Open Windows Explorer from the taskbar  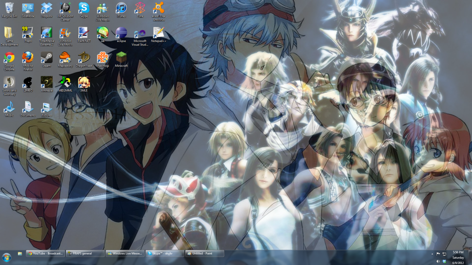coord(20,253)
